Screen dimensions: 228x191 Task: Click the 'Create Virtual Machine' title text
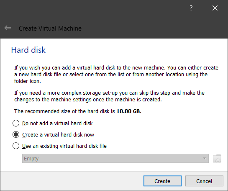[50, 28]
